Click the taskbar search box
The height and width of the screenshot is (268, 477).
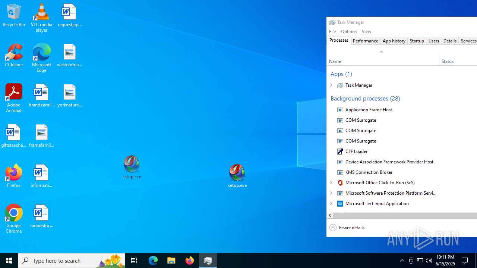(x=72, y=261)
